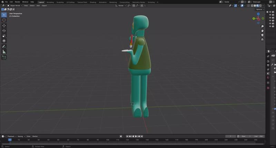Jump to the timeline end frame
Viewport: 276px width, 148px height.
[142, 136]
